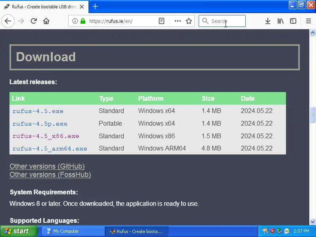Click the 4.8 MB size cell
This screenshot has width=316, height=237.
(x=211, y=149)
